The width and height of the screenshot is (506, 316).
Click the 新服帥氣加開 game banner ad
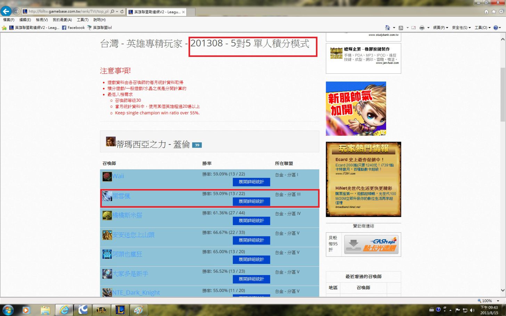pos(356,109)
